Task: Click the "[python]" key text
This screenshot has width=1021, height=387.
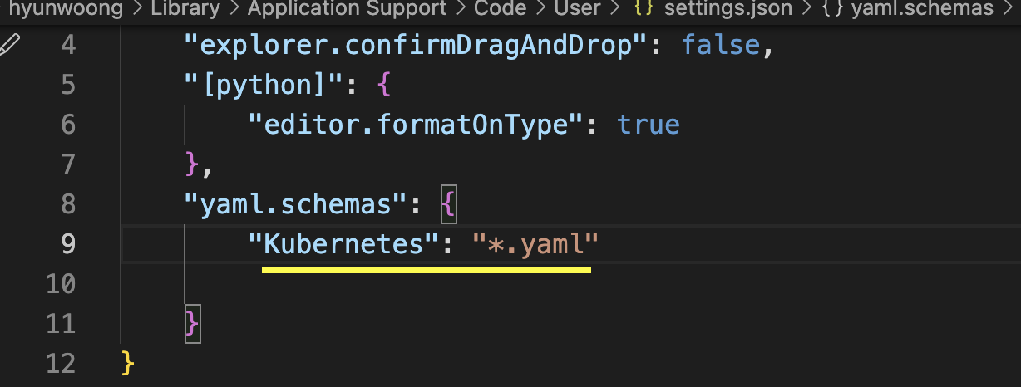Action: click(x=263, y=85)
